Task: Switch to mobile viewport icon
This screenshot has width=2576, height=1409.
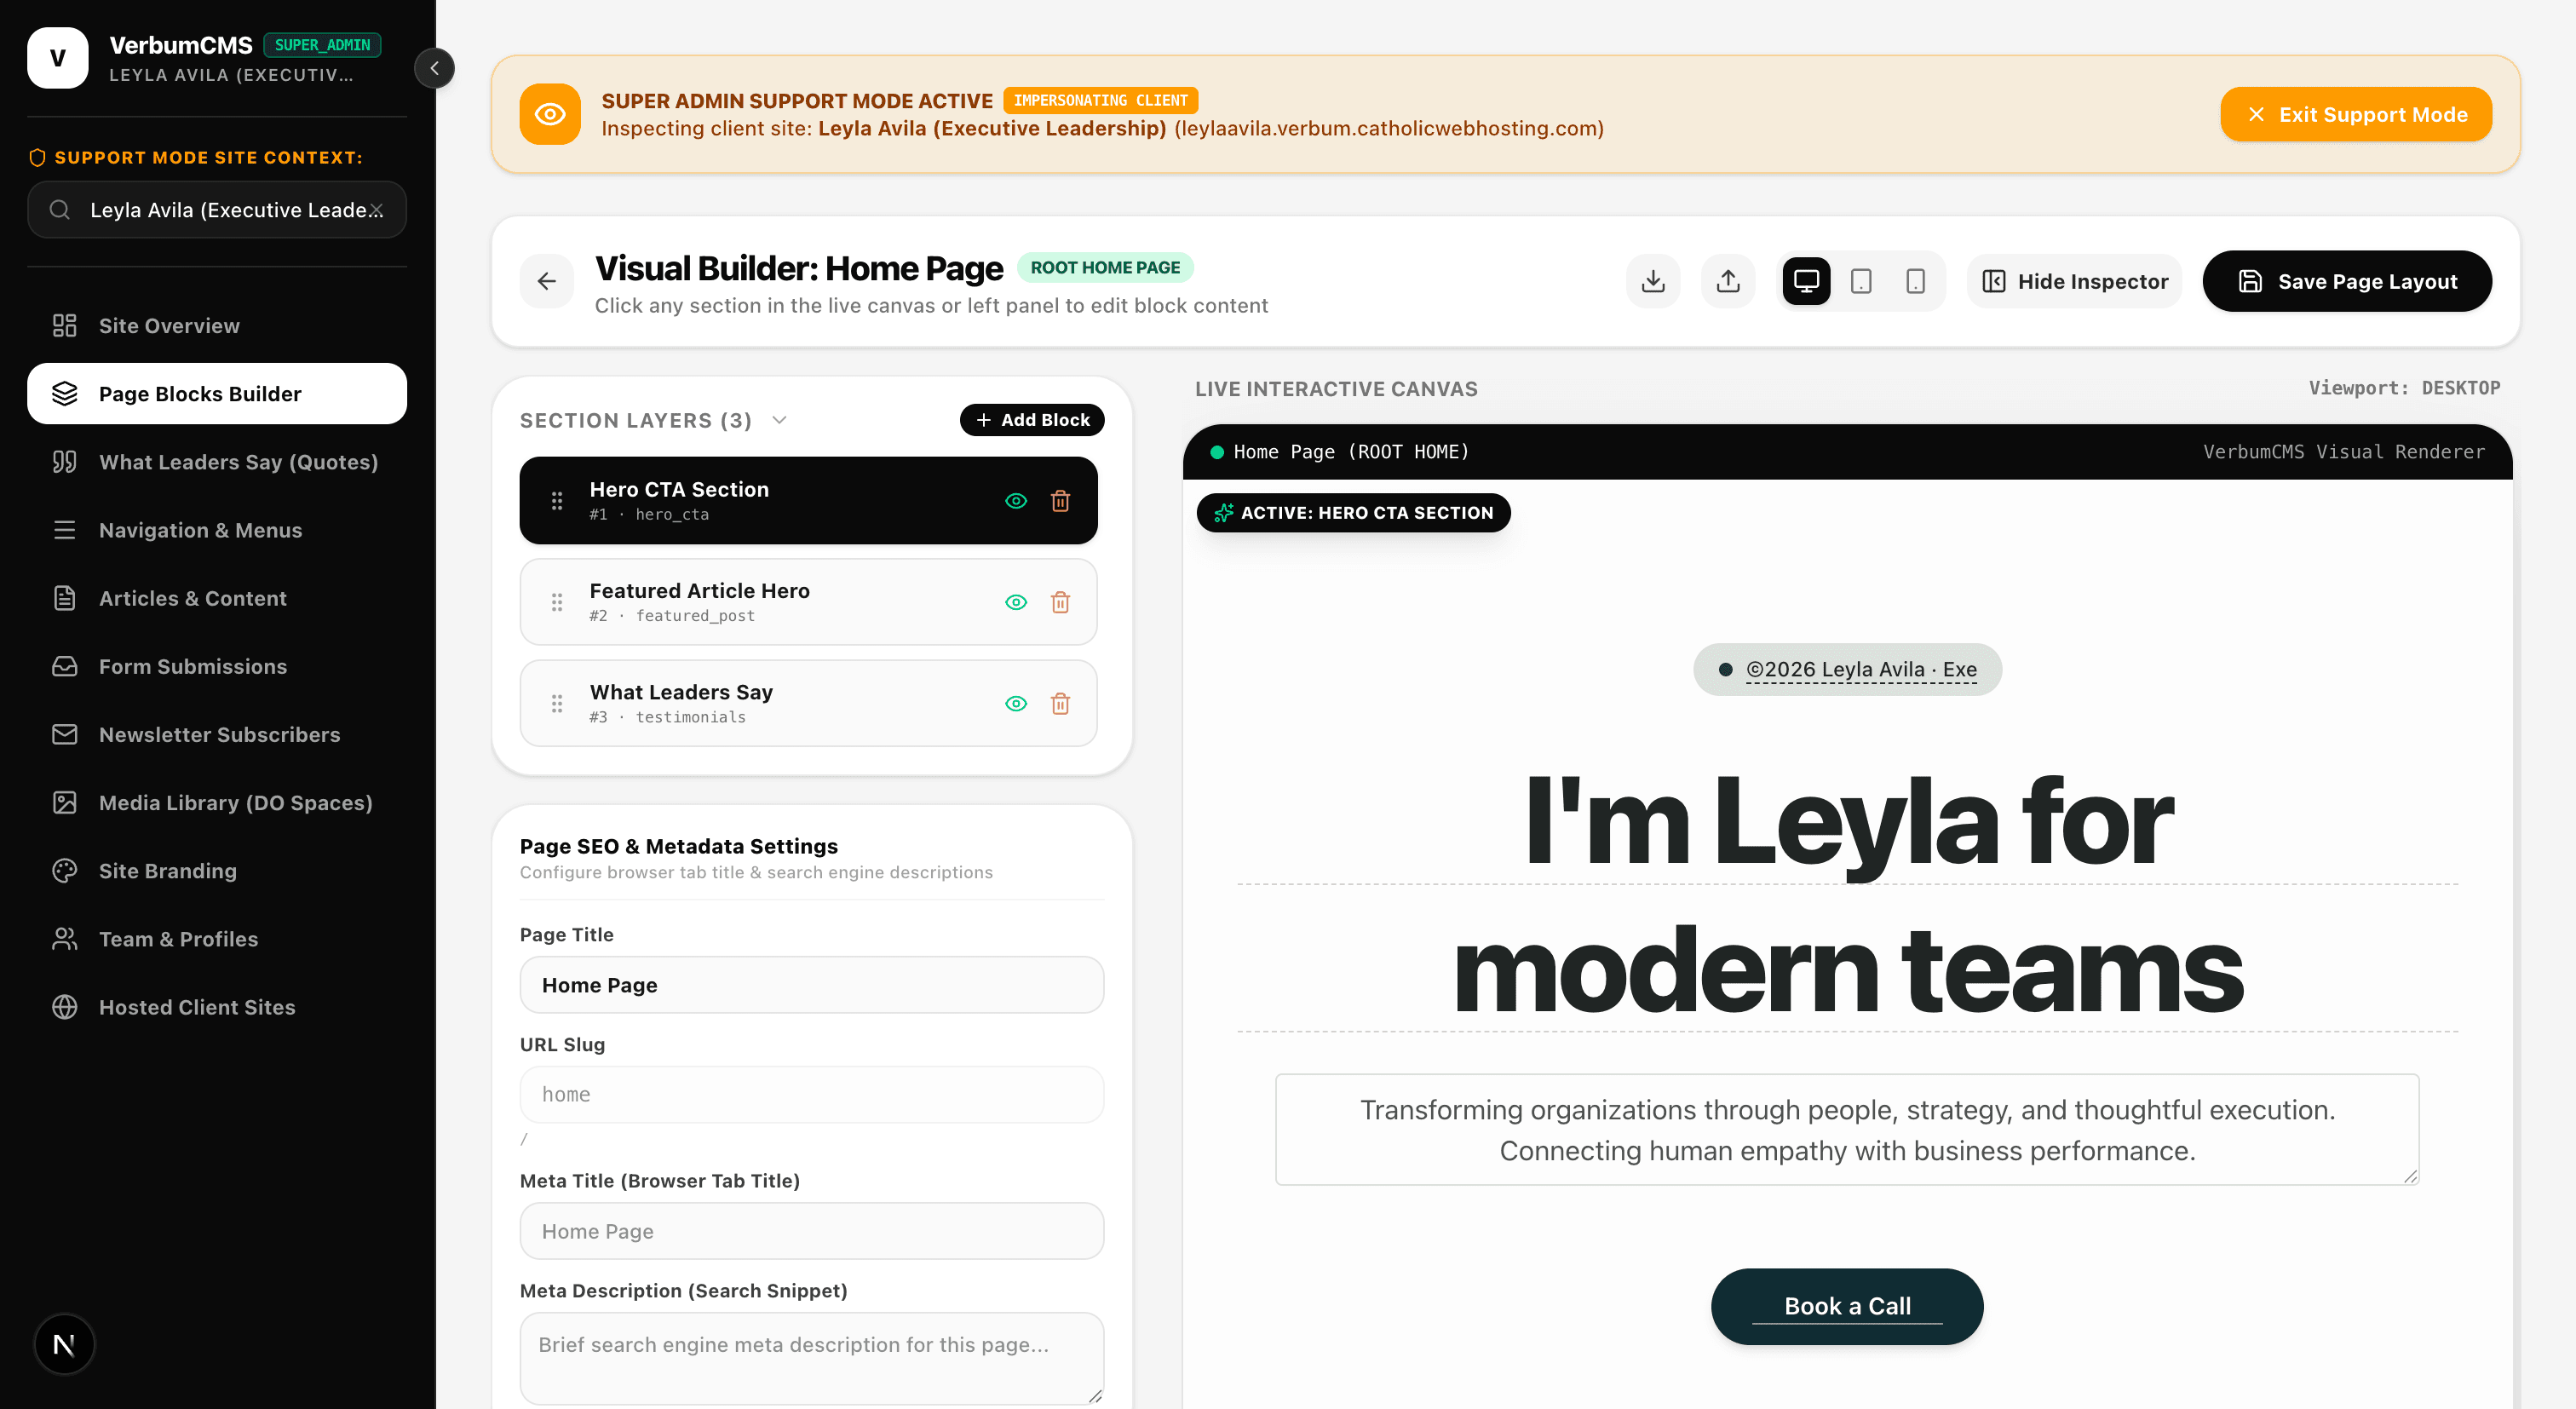Action: pos(1915,281)
